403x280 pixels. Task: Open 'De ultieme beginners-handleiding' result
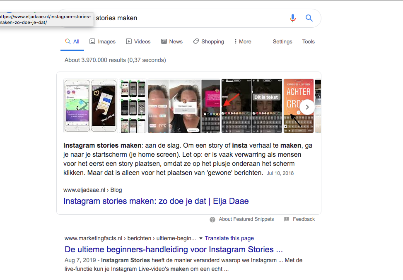click(174, 249)
